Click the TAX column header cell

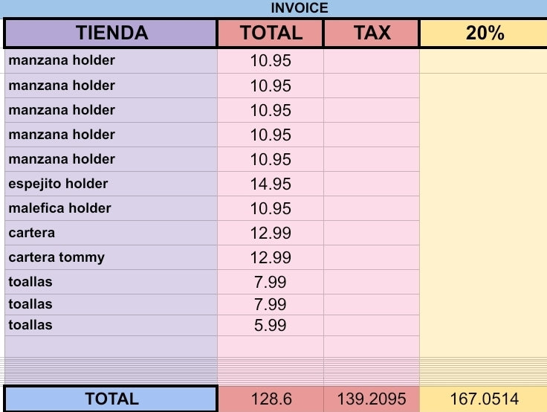(x=372, y=33)
